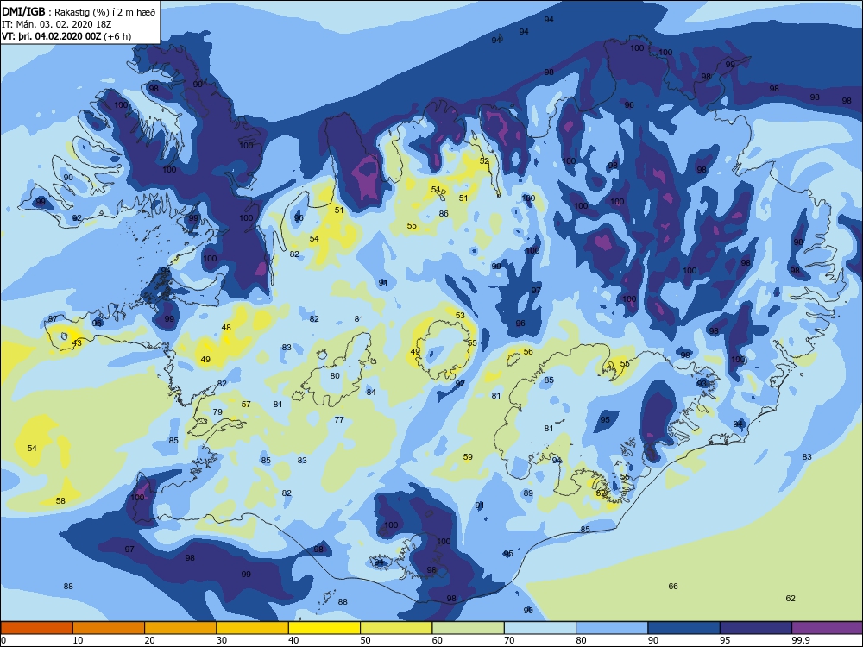Image resolution: width=863 pixels, height=647 pixels.
Task: Select the dark blue 90–95 legend swatch
Action: pos(684,628)
